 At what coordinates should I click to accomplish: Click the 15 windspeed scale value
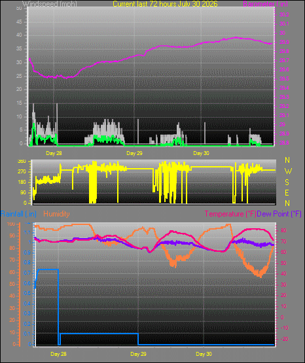click(19, 103)
